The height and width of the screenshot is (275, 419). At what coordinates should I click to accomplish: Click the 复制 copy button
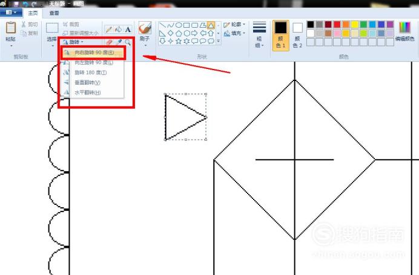(30, 33)
